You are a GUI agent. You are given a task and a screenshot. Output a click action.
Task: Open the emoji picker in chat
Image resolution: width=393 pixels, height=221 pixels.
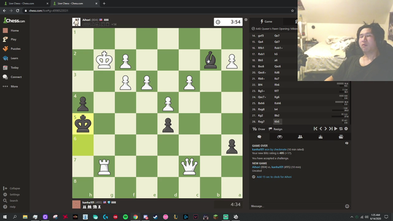click(347, 206)
